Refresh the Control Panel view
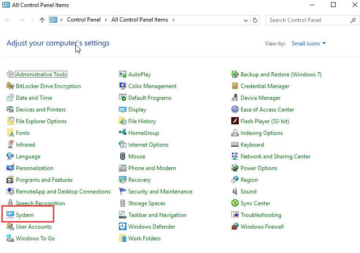Image resolution: width=360 pixels, height=253 pixels. click(x=255, y=21)
